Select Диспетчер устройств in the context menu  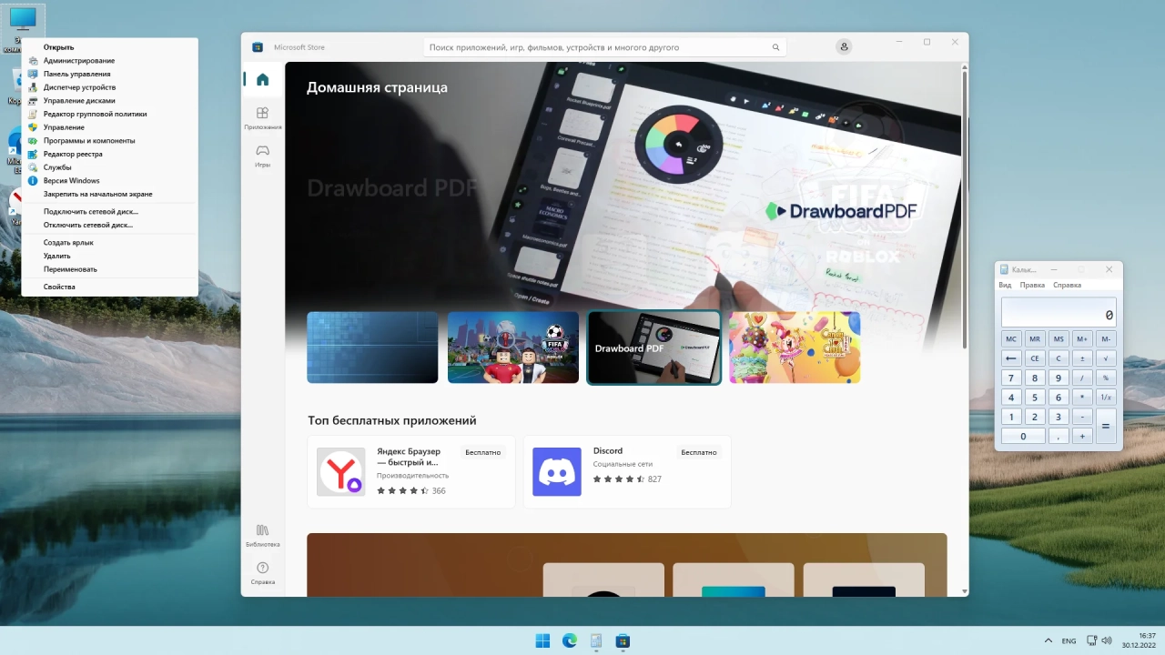pyautogui.click(x=109, y=87)
